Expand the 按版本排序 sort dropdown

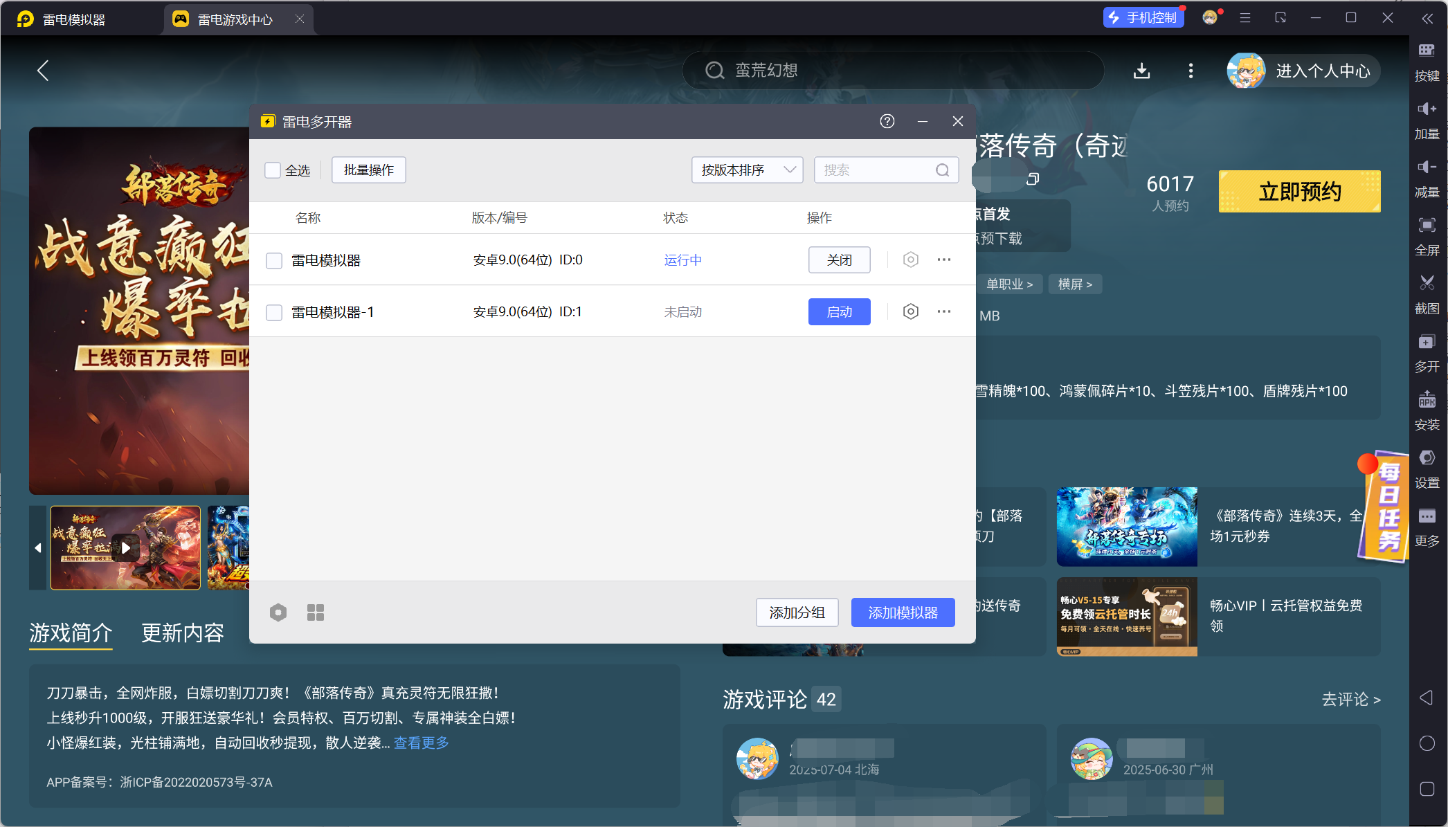[747, 170]
